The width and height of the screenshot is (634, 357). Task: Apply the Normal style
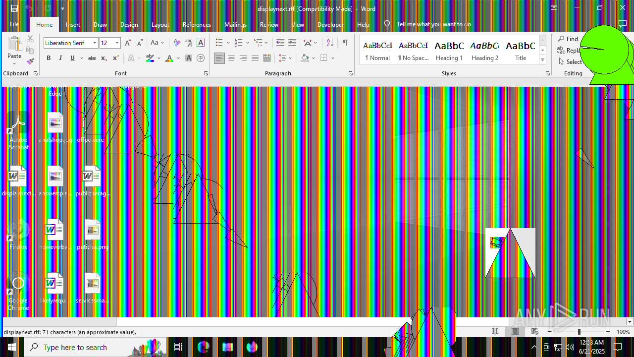(378, 50)
